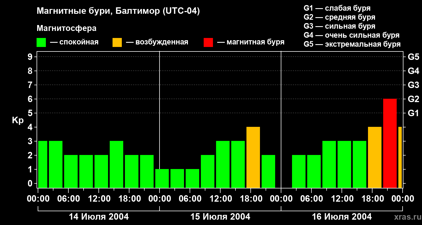The width and height of the screenshot is (422, 225).
Task: Click the Kp axis label
Action: point(18,121)
